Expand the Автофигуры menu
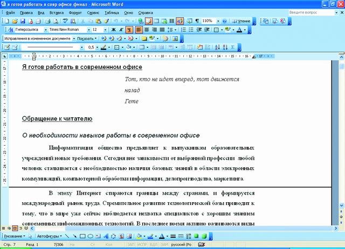 [49, 236]
